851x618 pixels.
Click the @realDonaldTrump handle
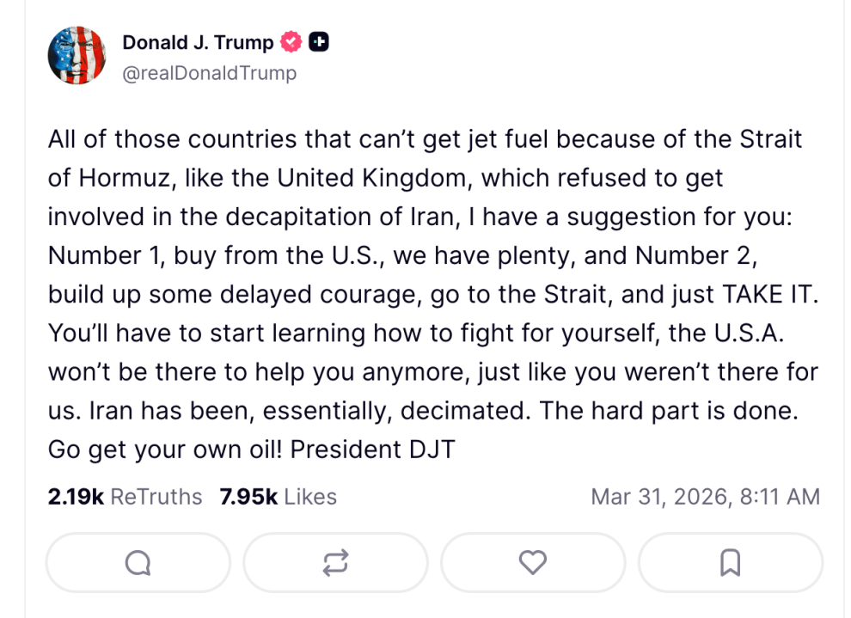(x=209, y=73)
